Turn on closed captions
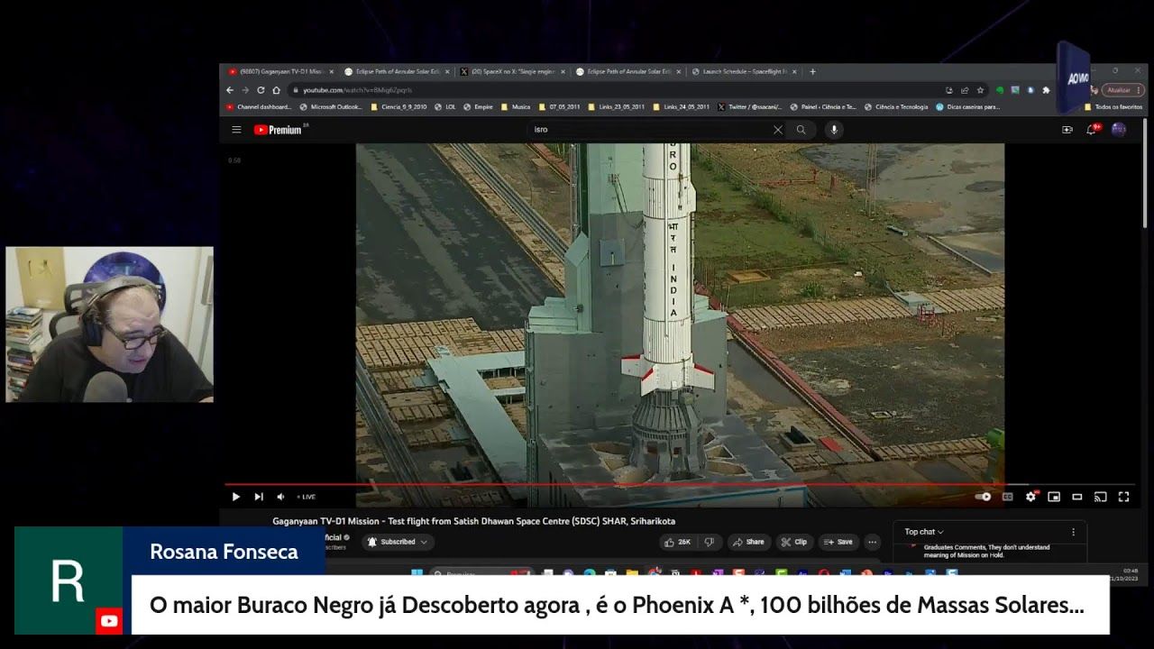 pos(1006,497)
